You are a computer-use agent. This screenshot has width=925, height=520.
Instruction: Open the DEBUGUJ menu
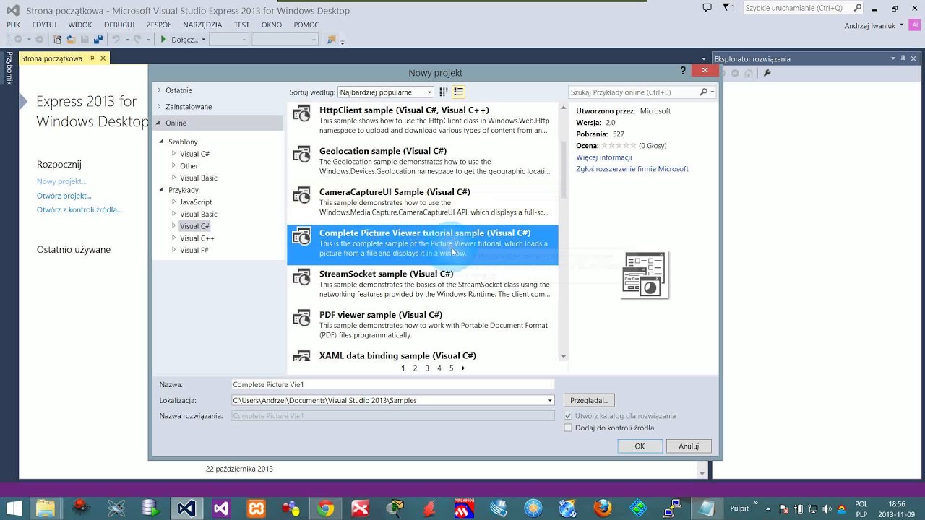(119, 25)
